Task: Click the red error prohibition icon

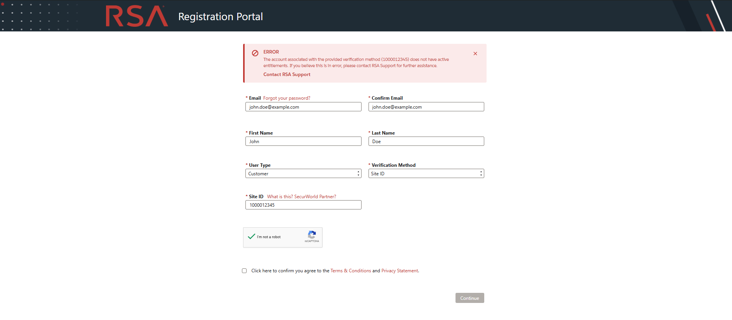Action: [x=255, y=53]
